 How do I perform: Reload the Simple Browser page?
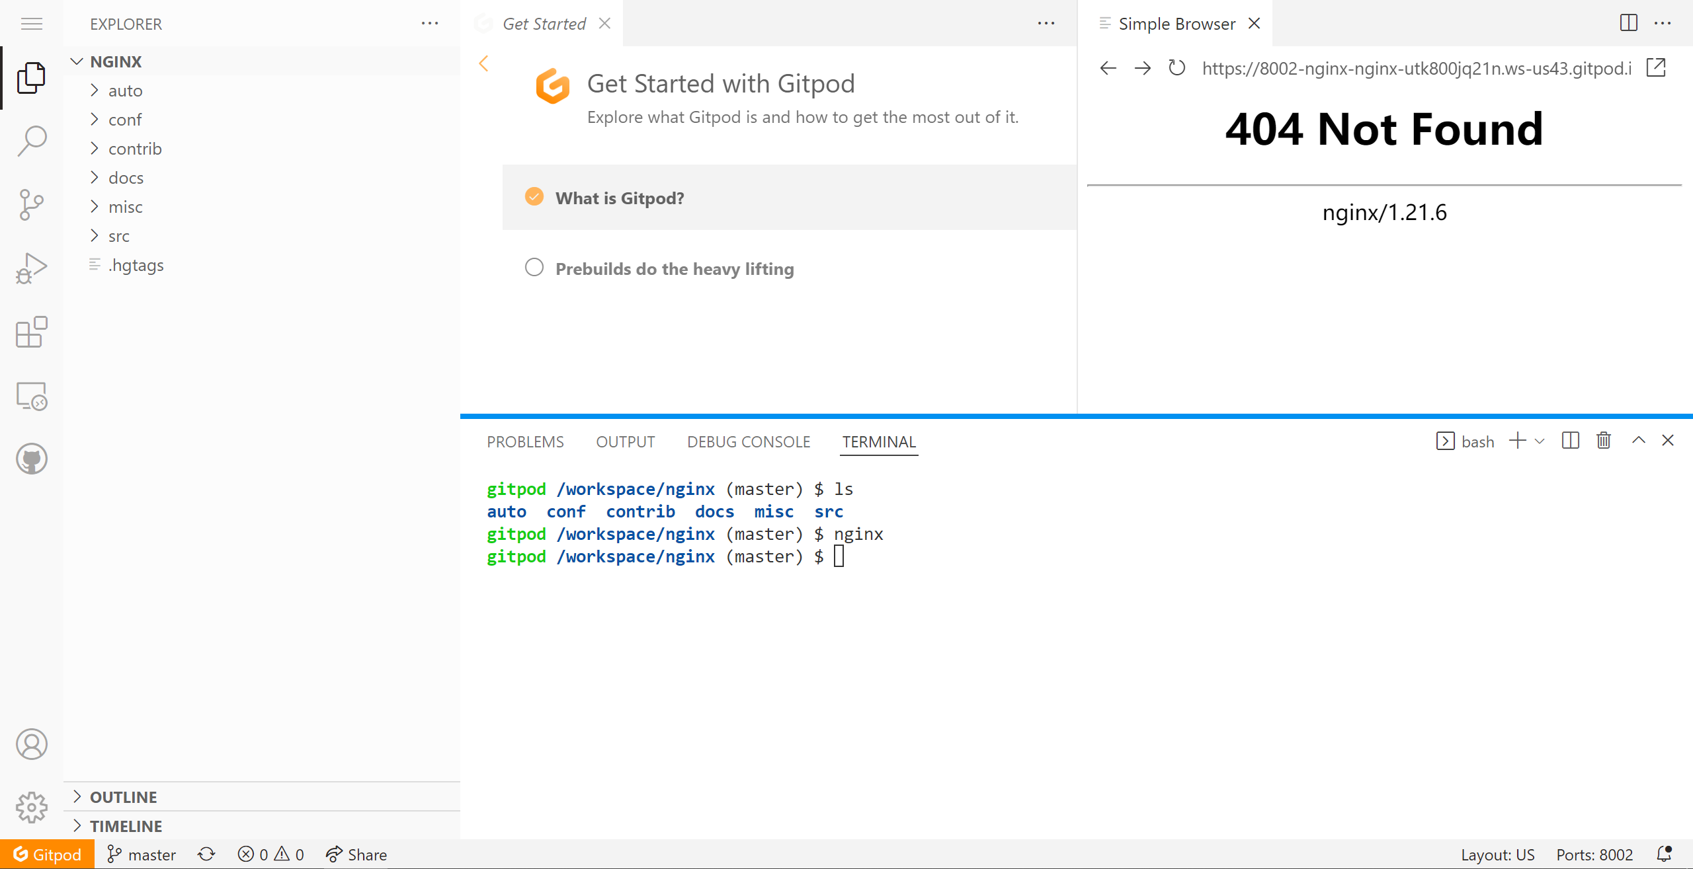coord(1177,68)
